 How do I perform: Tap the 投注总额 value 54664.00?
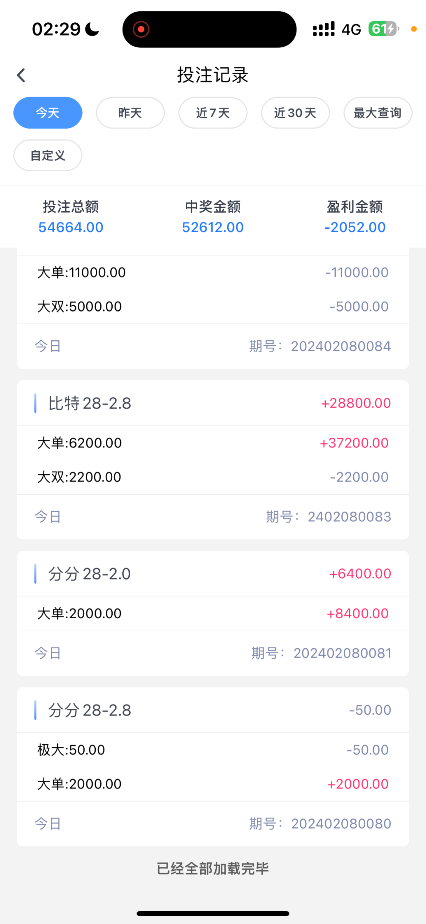tap(71, 227)
